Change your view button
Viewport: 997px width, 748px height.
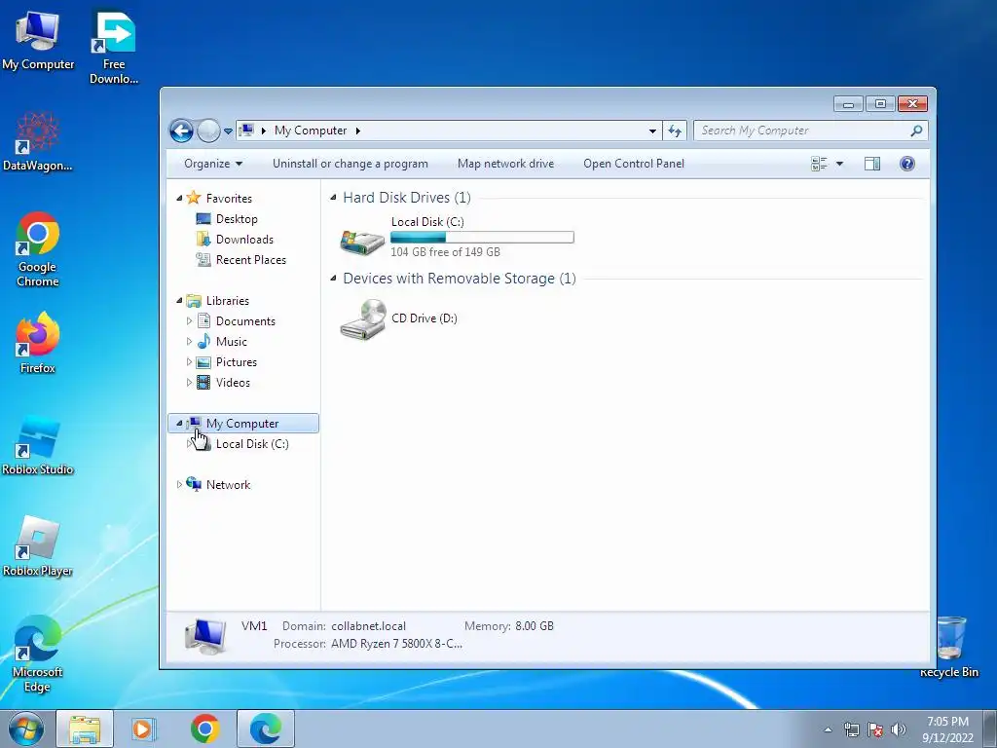pyautogui.click(x=820, y=164)
